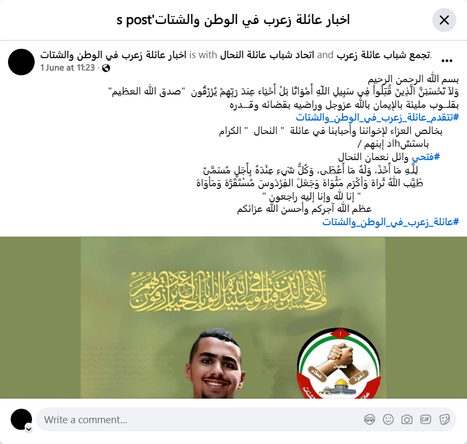Click the globe public audience icon

click(x=106, y=68)
